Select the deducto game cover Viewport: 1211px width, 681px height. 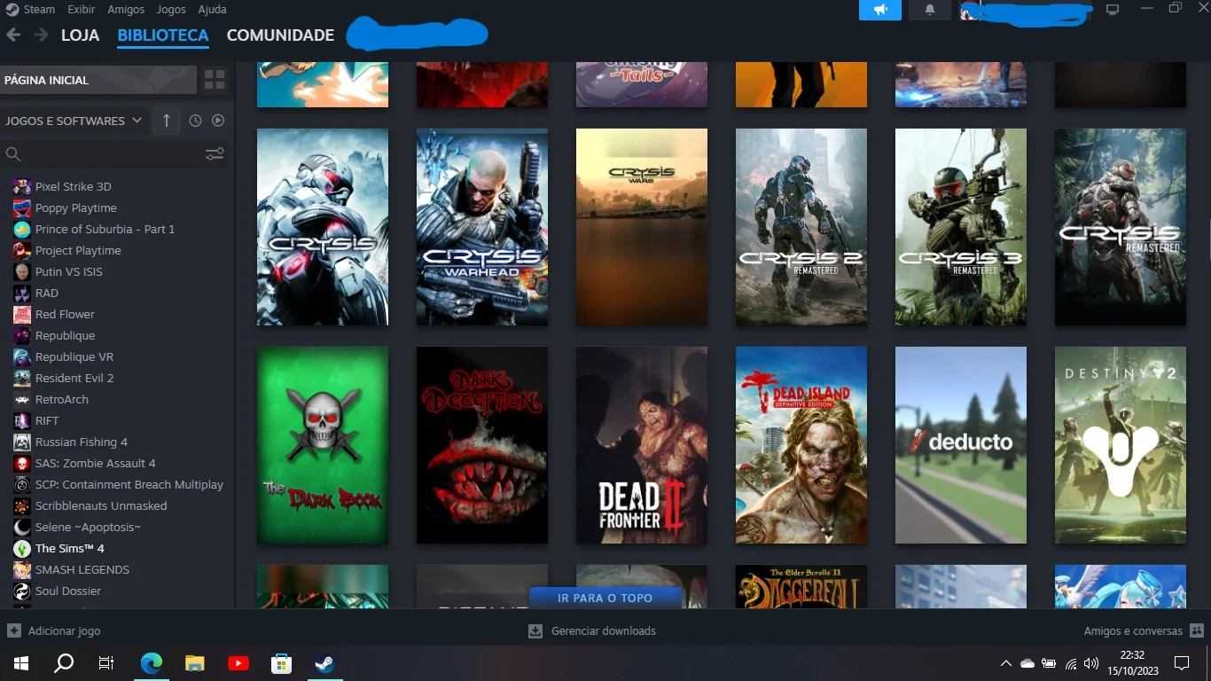point(961,445)
